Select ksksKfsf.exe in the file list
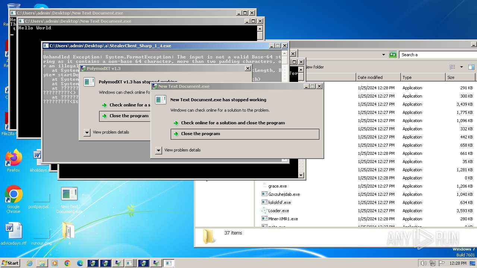This screenshot has width=477, height=268. coord(279,202)
